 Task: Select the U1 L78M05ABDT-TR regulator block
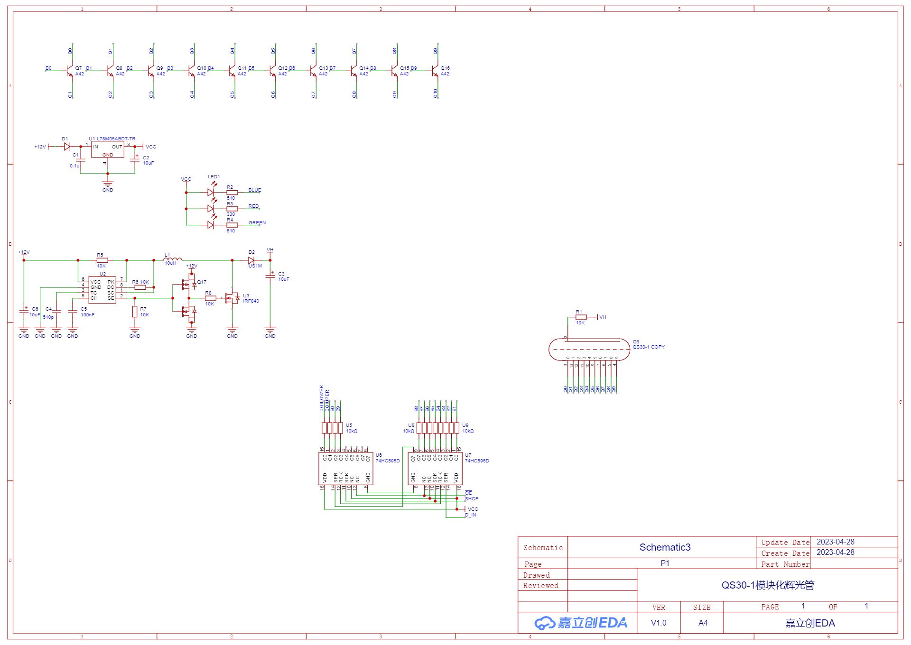[108, 149]
